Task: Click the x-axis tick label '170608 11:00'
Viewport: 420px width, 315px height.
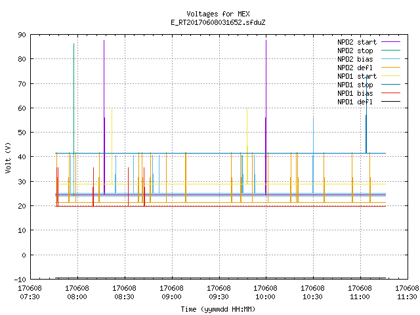Action: tap(360, 293)
